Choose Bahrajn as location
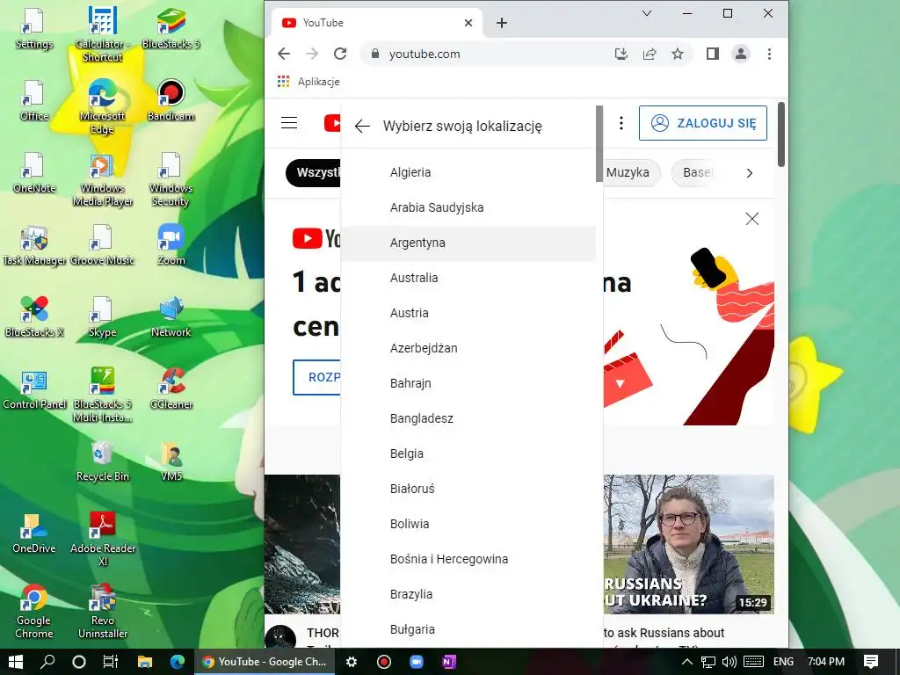This screenshot has height=675, width=900. 468,383
